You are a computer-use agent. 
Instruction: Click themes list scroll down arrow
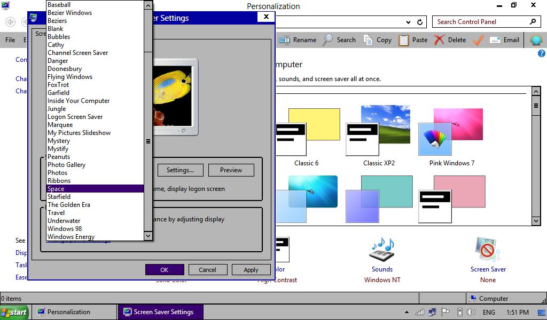536,221
